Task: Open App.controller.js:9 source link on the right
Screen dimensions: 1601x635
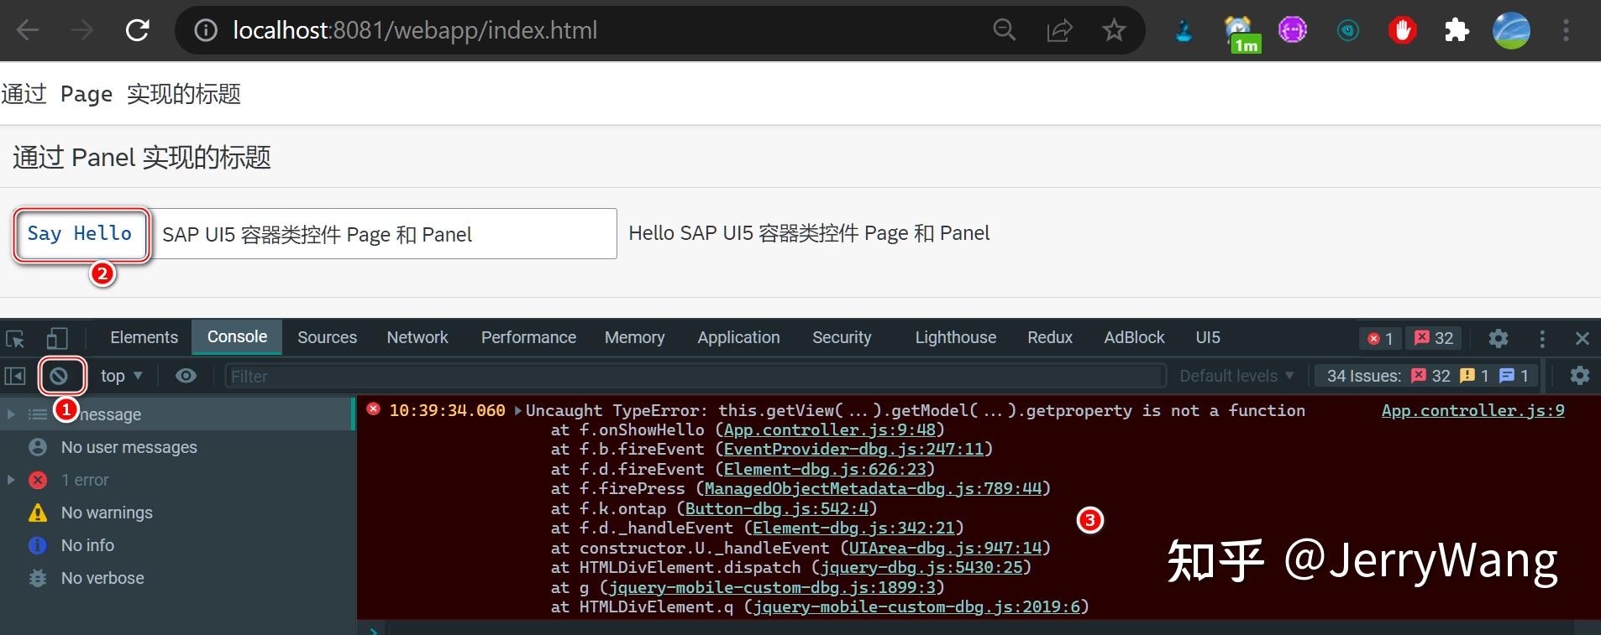Action: 1472,410
